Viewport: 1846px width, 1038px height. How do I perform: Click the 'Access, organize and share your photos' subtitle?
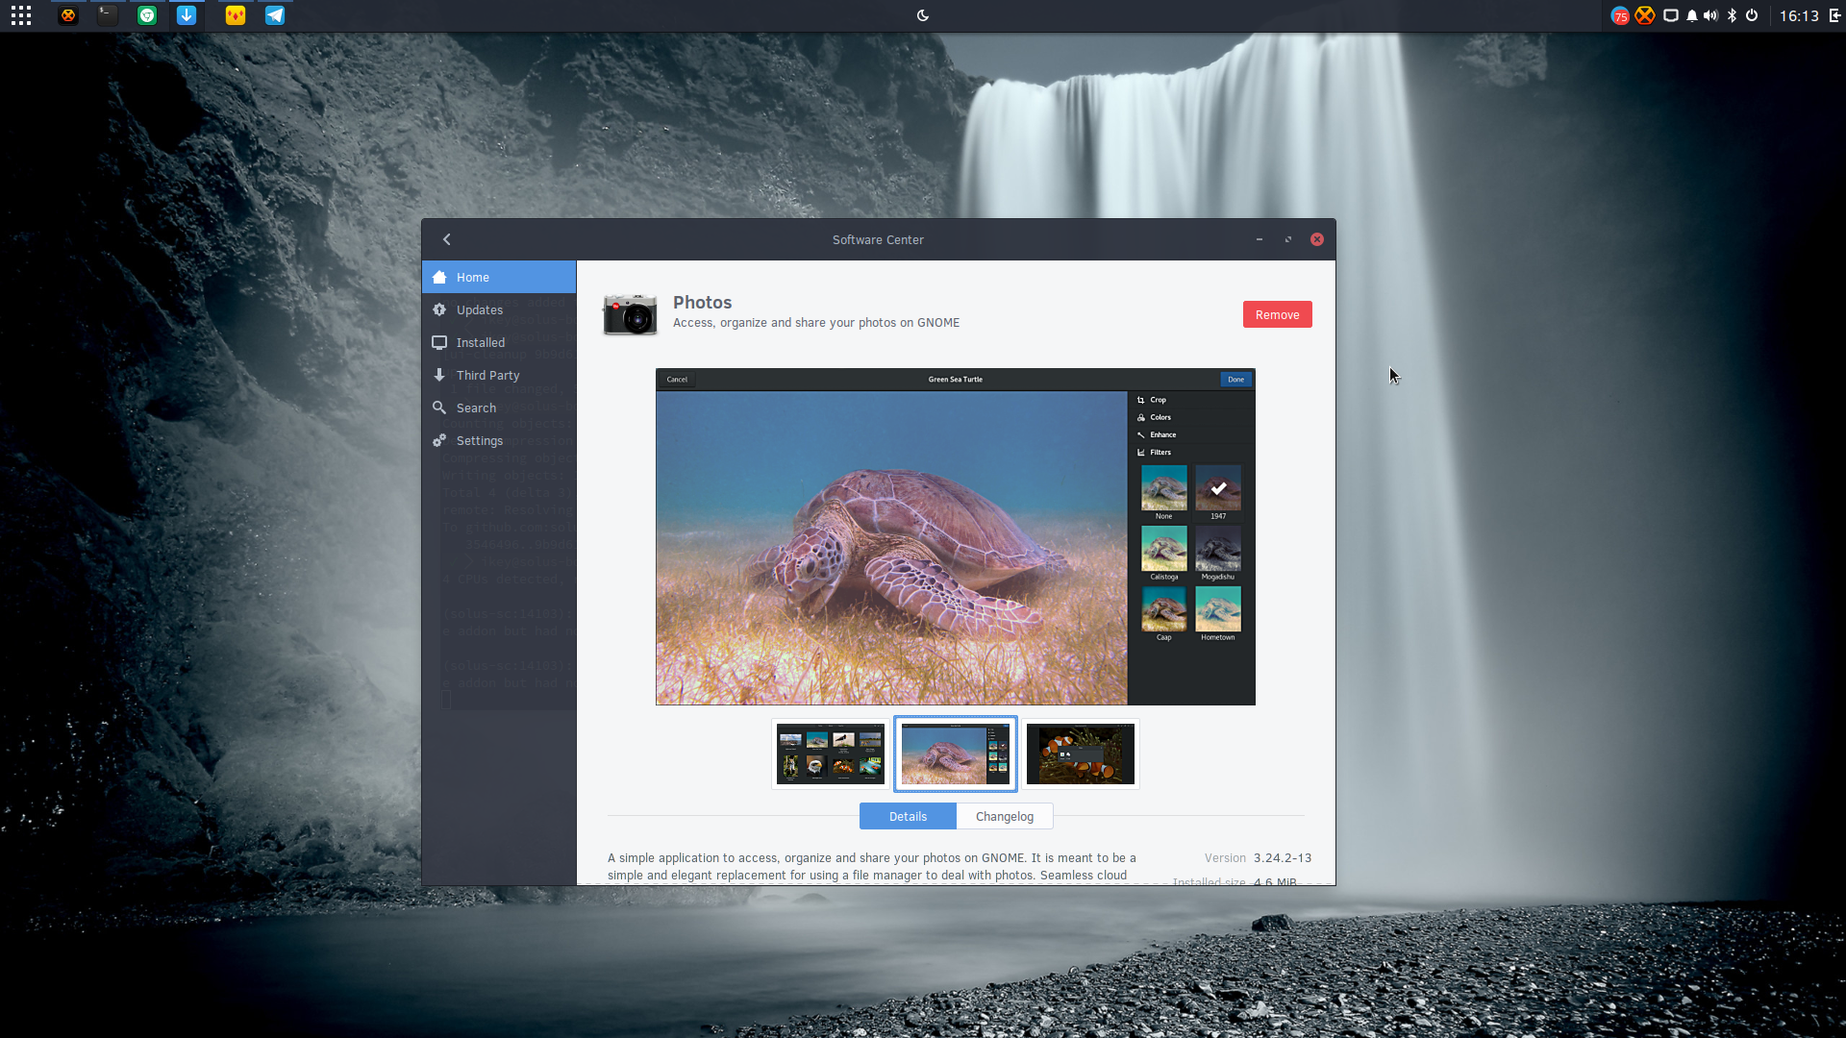[816, 323]
